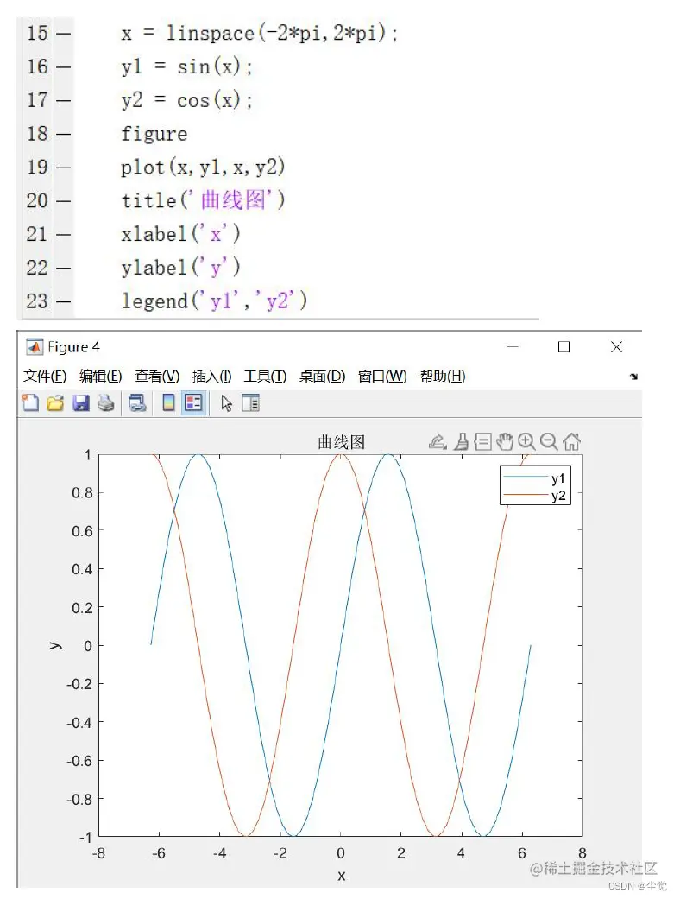Open the 工具(T) menu
The width and height of the screenshot is (680, 899).
pyautogui.click(x=265, y=377)
